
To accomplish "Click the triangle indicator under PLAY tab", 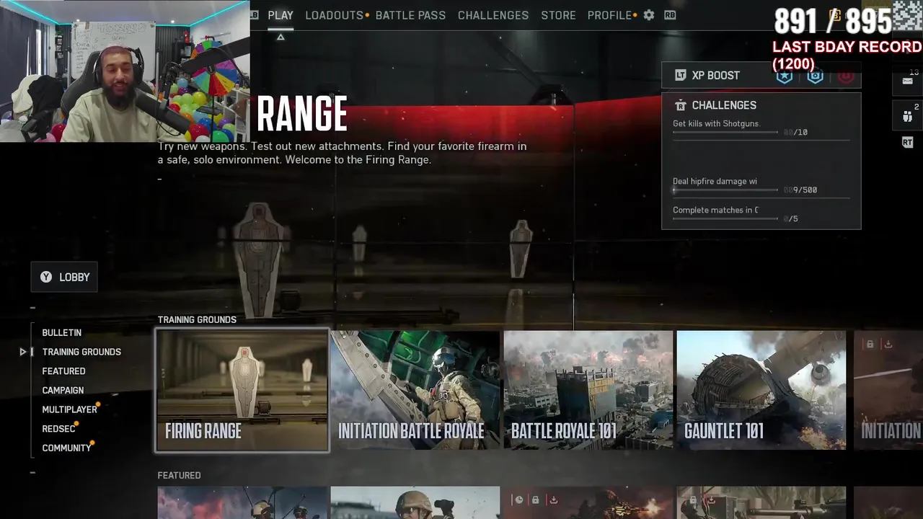I will (x=281, y=37).
